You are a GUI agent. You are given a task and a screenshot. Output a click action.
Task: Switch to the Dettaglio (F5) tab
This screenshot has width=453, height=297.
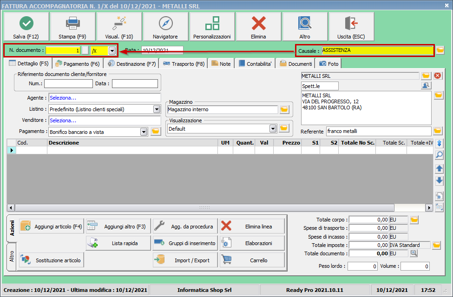coord(29,63)
